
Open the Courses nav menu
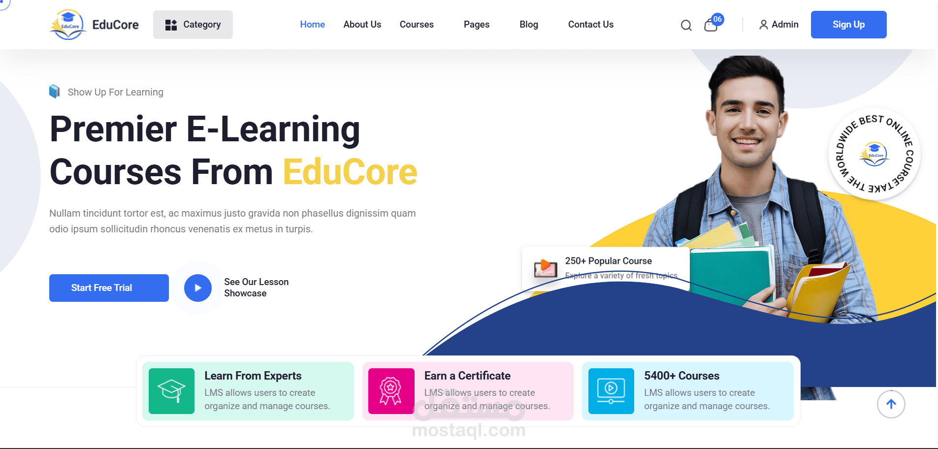[417, 25]
